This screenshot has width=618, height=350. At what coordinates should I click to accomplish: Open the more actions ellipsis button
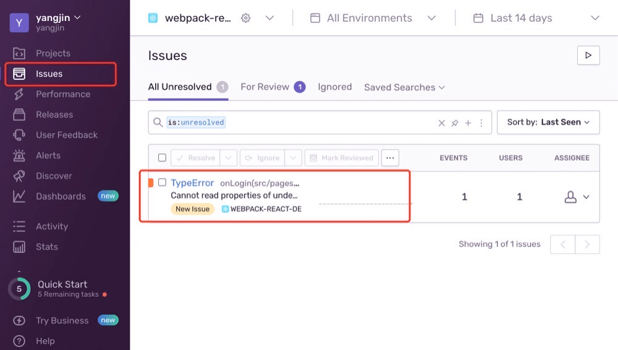390,158
